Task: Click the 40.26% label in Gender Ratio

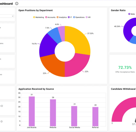Action: [117, 26]
